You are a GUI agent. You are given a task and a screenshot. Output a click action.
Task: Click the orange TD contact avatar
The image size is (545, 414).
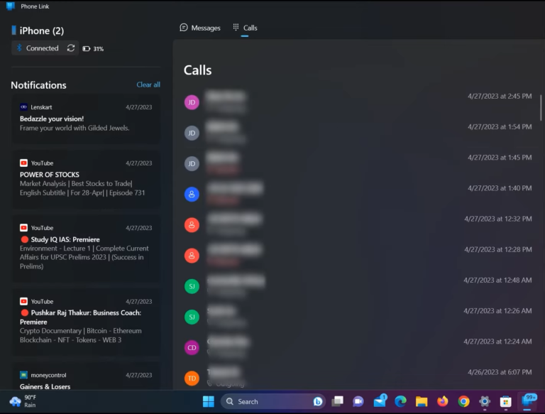[192, 378]
